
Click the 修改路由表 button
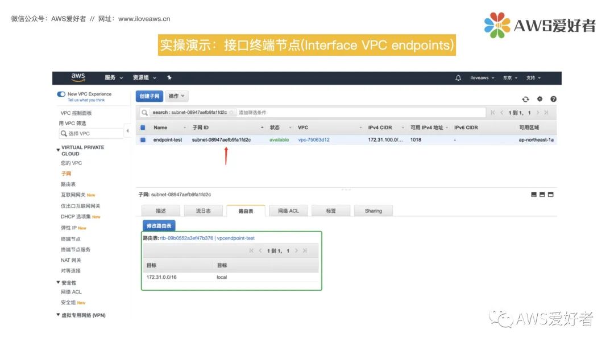click(x=159, y=226)
